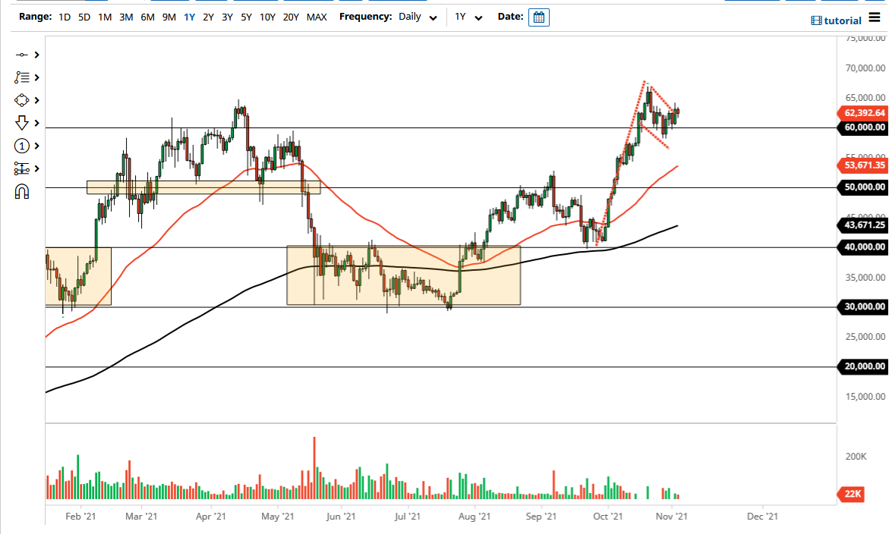889x534 pixels.
Task: Open the hamburger menu at top right
Action: click(x=875, y=18)
